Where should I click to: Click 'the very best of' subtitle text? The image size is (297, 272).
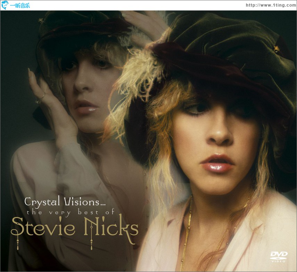pyautogui.click(x=71, y=212)
